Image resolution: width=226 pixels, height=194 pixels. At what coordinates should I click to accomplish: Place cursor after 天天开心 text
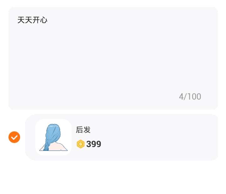(48, 20)
